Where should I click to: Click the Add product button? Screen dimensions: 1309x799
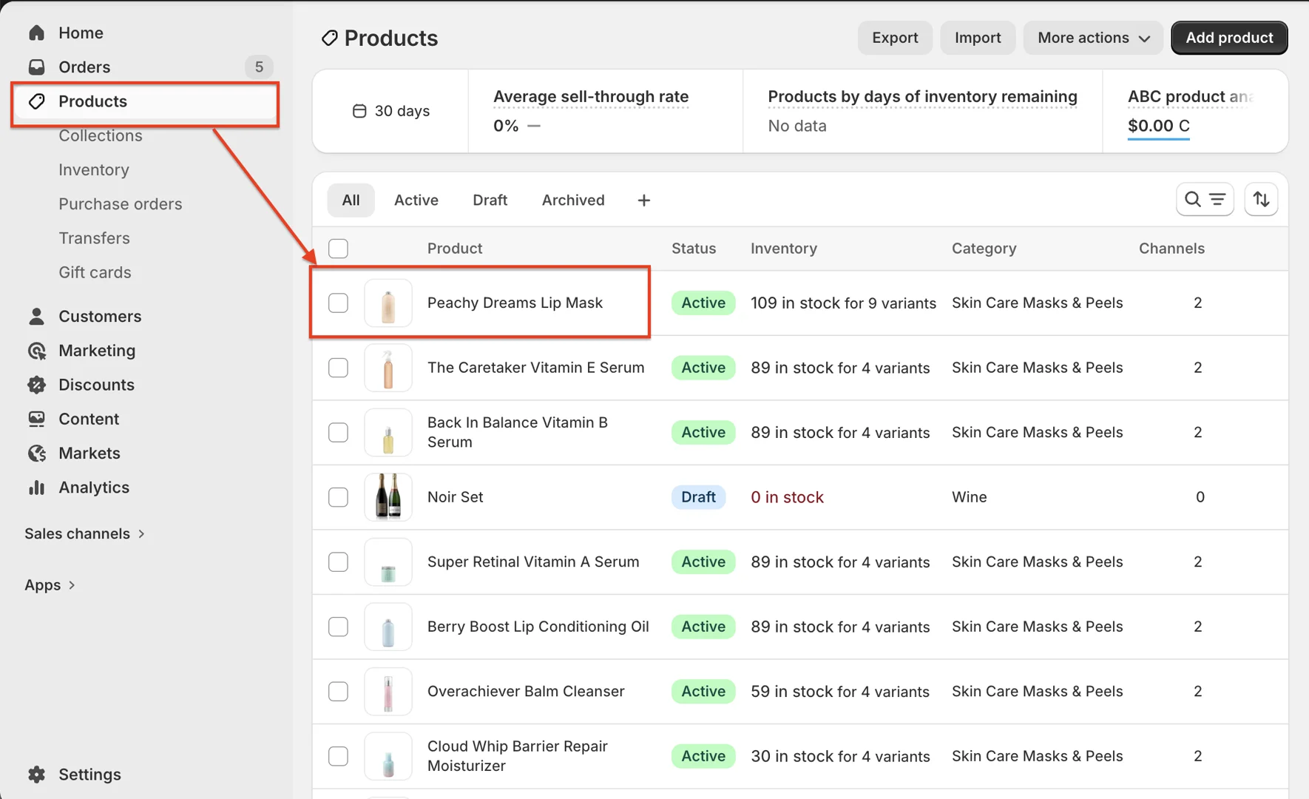click(1228, 38)
